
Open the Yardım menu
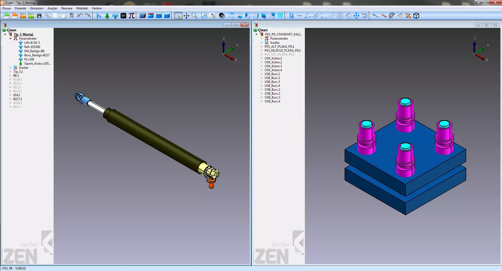pyautogui.click(x=97, y=8)
